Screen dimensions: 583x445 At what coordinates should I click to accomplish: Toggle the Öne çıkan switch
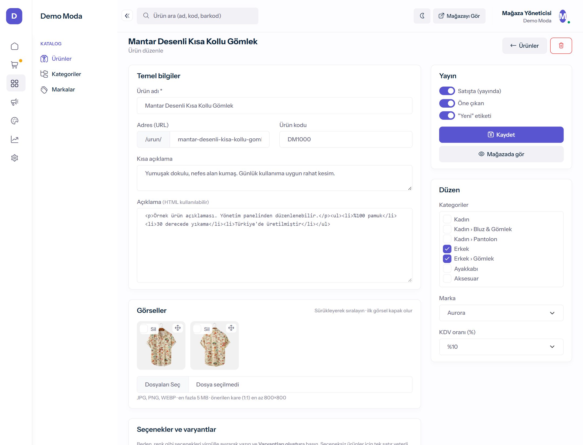[x=447, y=103]
